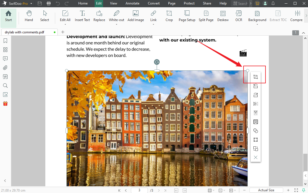The height and width of the screenshot is (193, 308).
Task: Open the Attachments panel with the paperclip icon
Action: click(x=5, y=68)
